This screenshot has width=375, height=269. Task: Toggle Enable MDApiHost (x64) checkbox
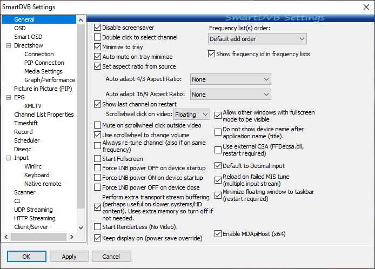218,234
